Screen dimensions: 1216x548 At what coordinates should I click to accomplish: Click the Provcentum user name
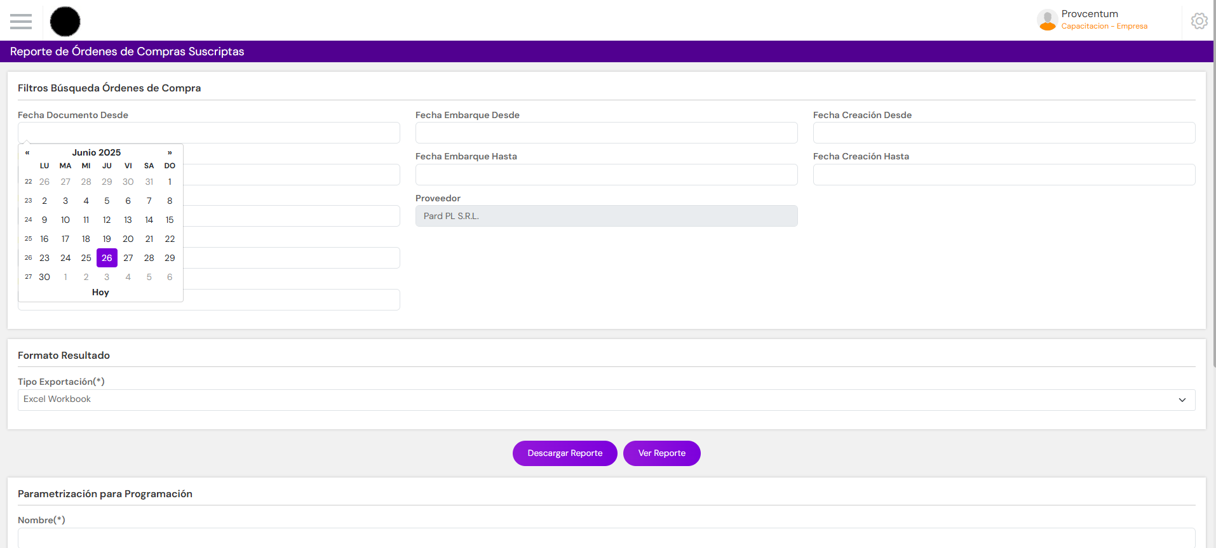point(1090,14)
